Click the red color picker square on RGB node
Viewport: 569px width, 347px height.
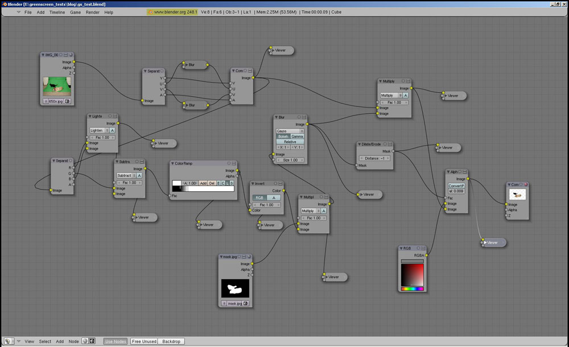point(412,275)
